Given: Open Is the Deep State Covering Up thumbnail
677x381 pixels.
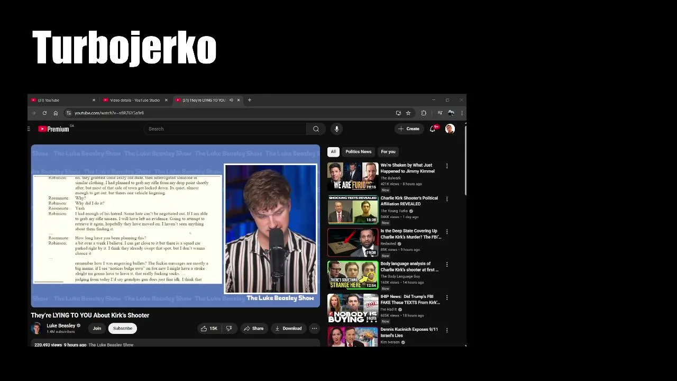Looking at the screenshot, I should [x=353, y=242].
